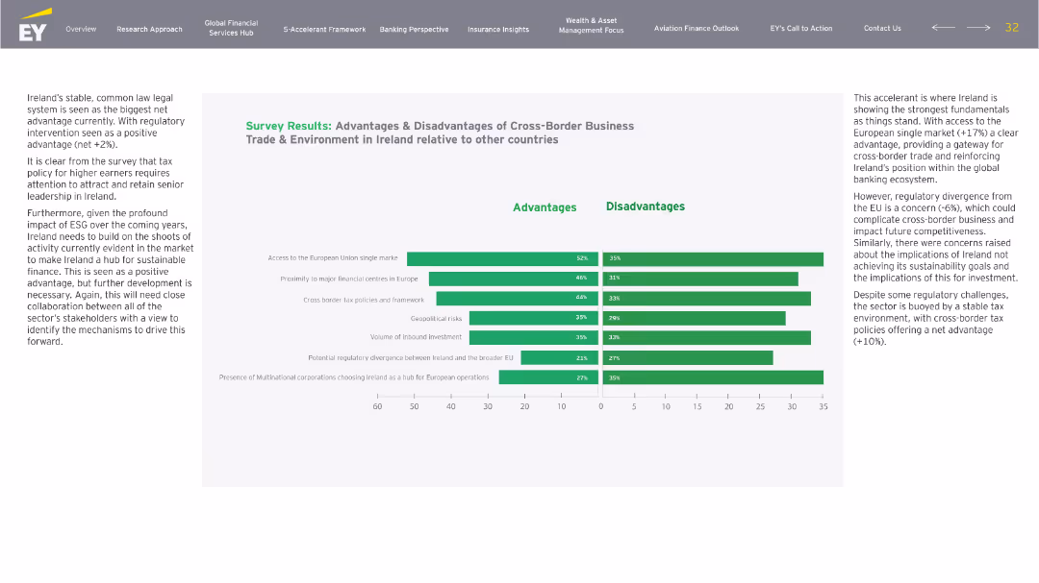This screenshot has height=583, width=1039.
Task: Click the paragraph starting 'Despite some regulatory challenges'
Action: (x=928, y=318)
